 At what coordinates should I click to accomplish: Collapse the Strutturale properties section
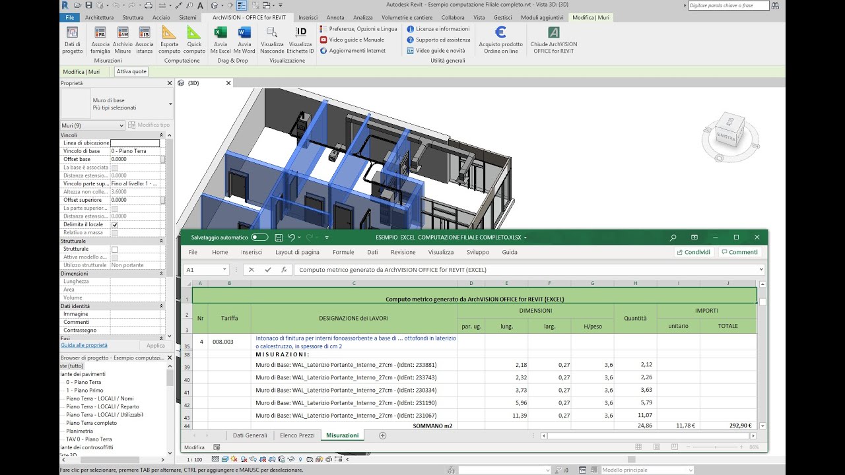click(162, 241)
